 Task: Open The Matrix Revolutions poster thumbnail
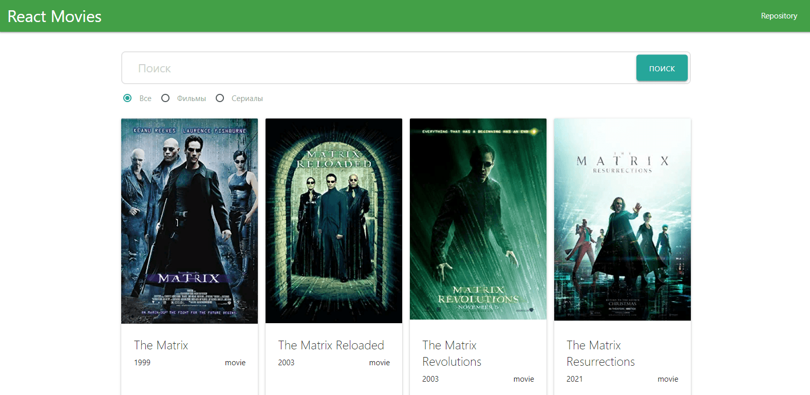point(478,219)
